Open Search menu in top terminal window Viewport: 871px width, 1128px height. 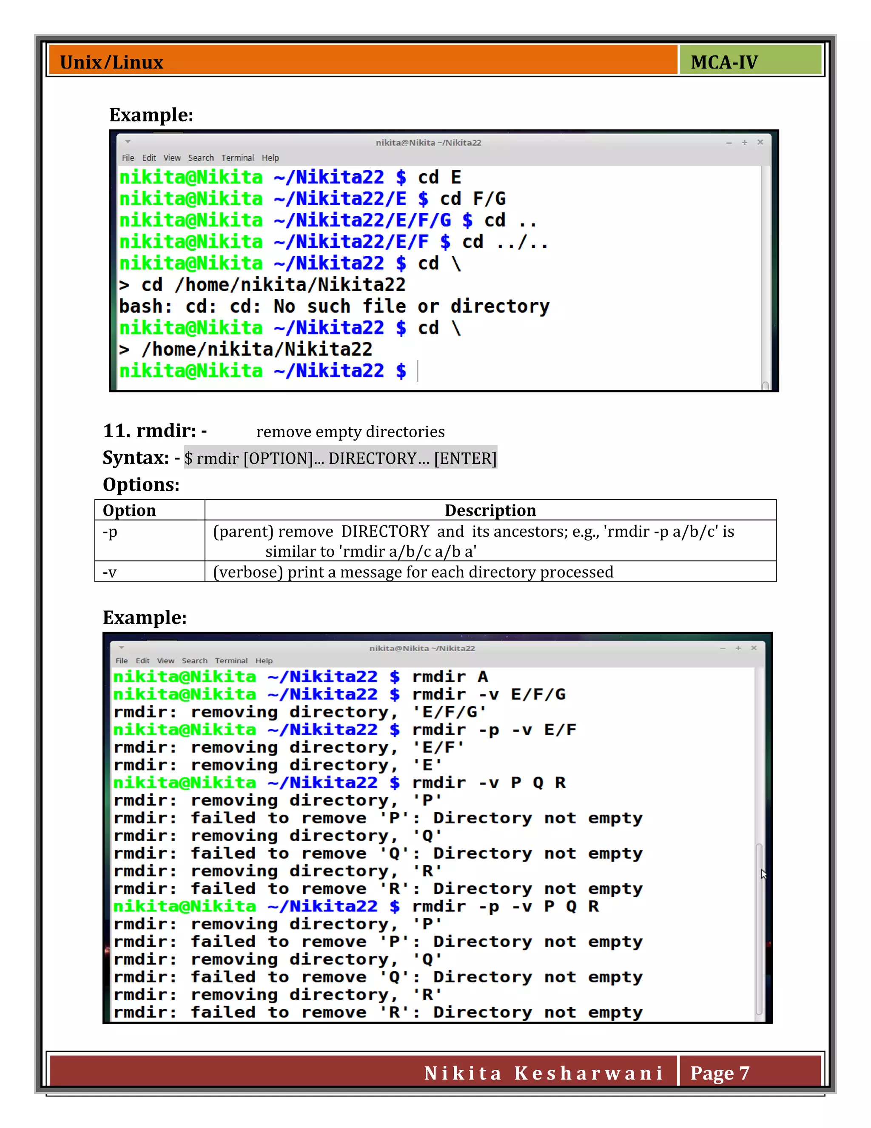pos(201,157)
